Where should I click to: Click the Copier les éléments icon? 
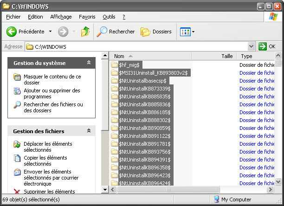(x=17, y=158)
